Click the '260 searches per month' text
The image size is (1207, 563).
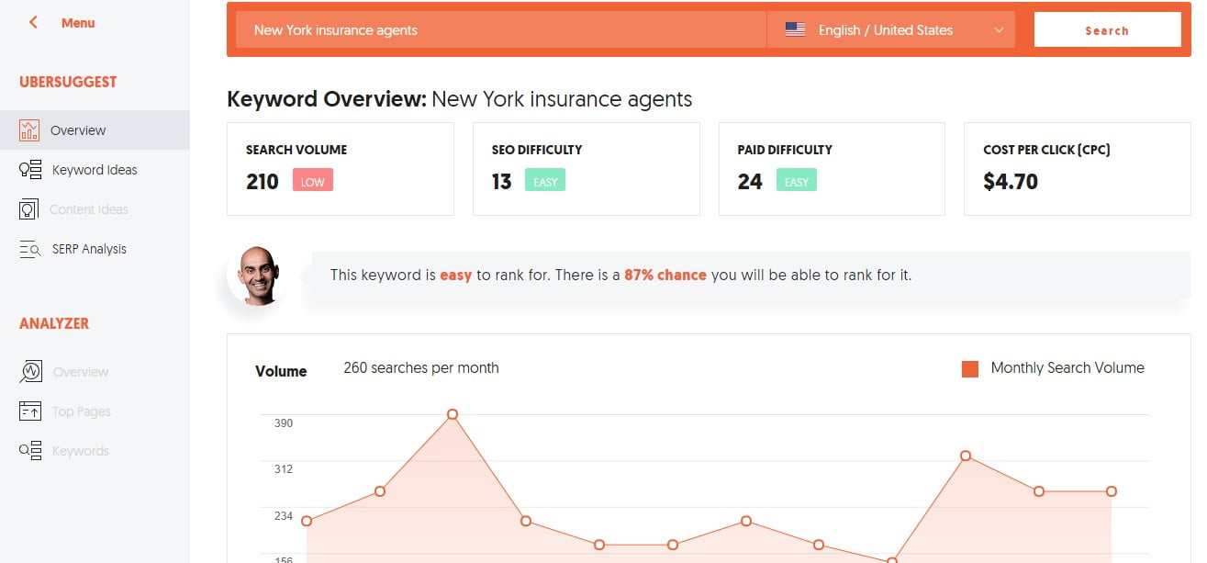421,367
